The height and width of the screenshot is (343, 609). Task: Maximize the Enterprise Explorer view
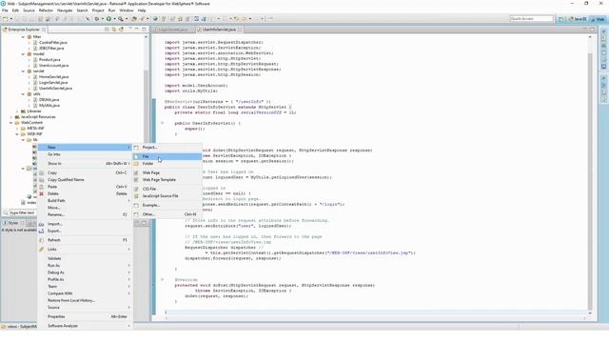(144, 30)
